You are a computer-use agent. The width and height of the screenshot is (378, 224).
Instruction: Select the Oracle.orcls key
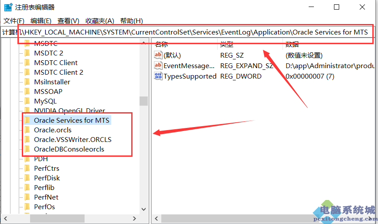53,130
